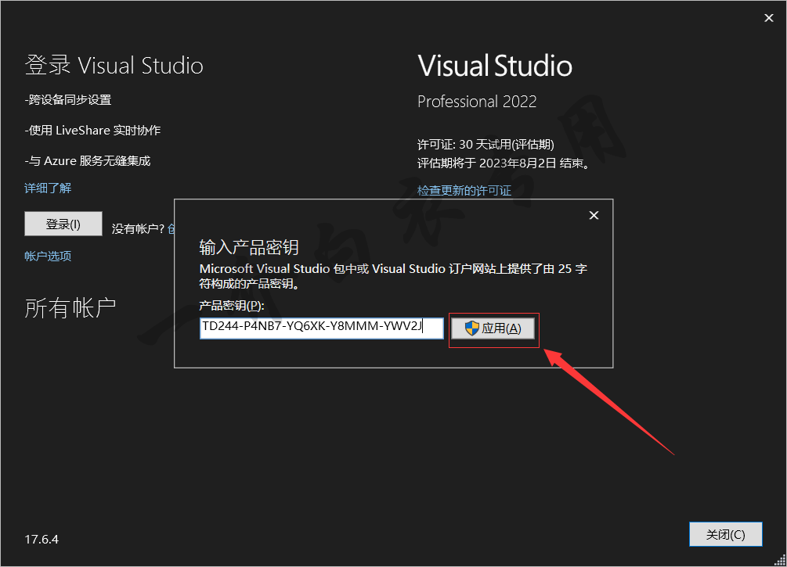The width and height of the screenshot is (787, 567).
Task: Open the 帐户选项 link
Action: pos(48,257)
